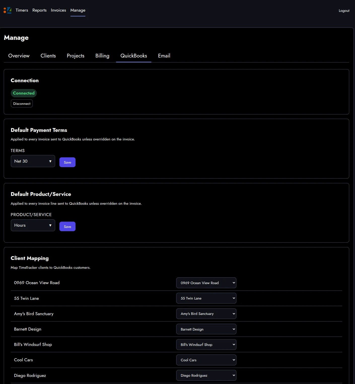Go to Reports in the top navigation
355x384 pixels.
coord(40,10)
